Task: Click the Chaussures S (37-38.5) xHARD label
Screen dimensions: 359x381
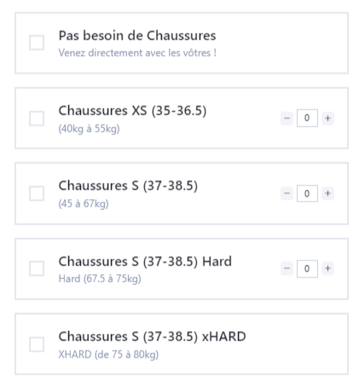Action: (153, 337)
